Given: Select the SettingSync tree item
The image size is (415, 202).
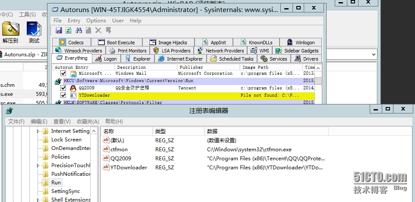Looking at the screenshot, I should coord(66,191).
